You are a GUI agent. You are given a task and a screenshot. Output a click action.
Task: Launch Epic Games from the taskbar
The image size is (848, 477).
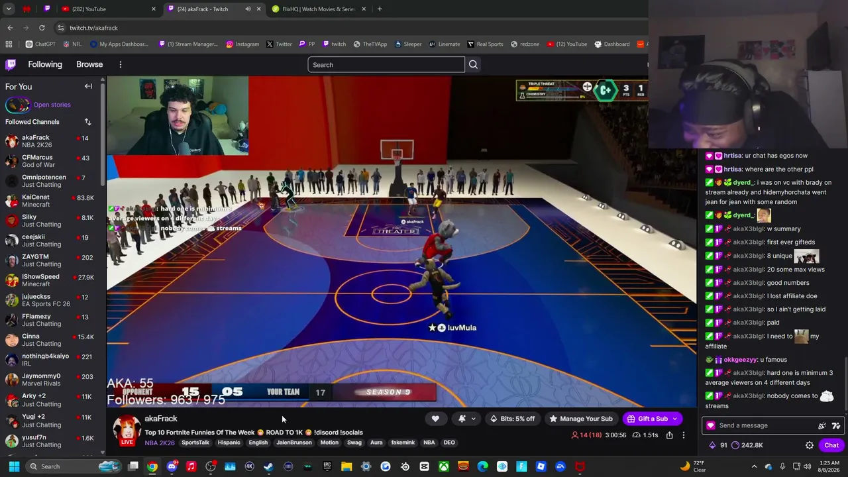[327, 466]
